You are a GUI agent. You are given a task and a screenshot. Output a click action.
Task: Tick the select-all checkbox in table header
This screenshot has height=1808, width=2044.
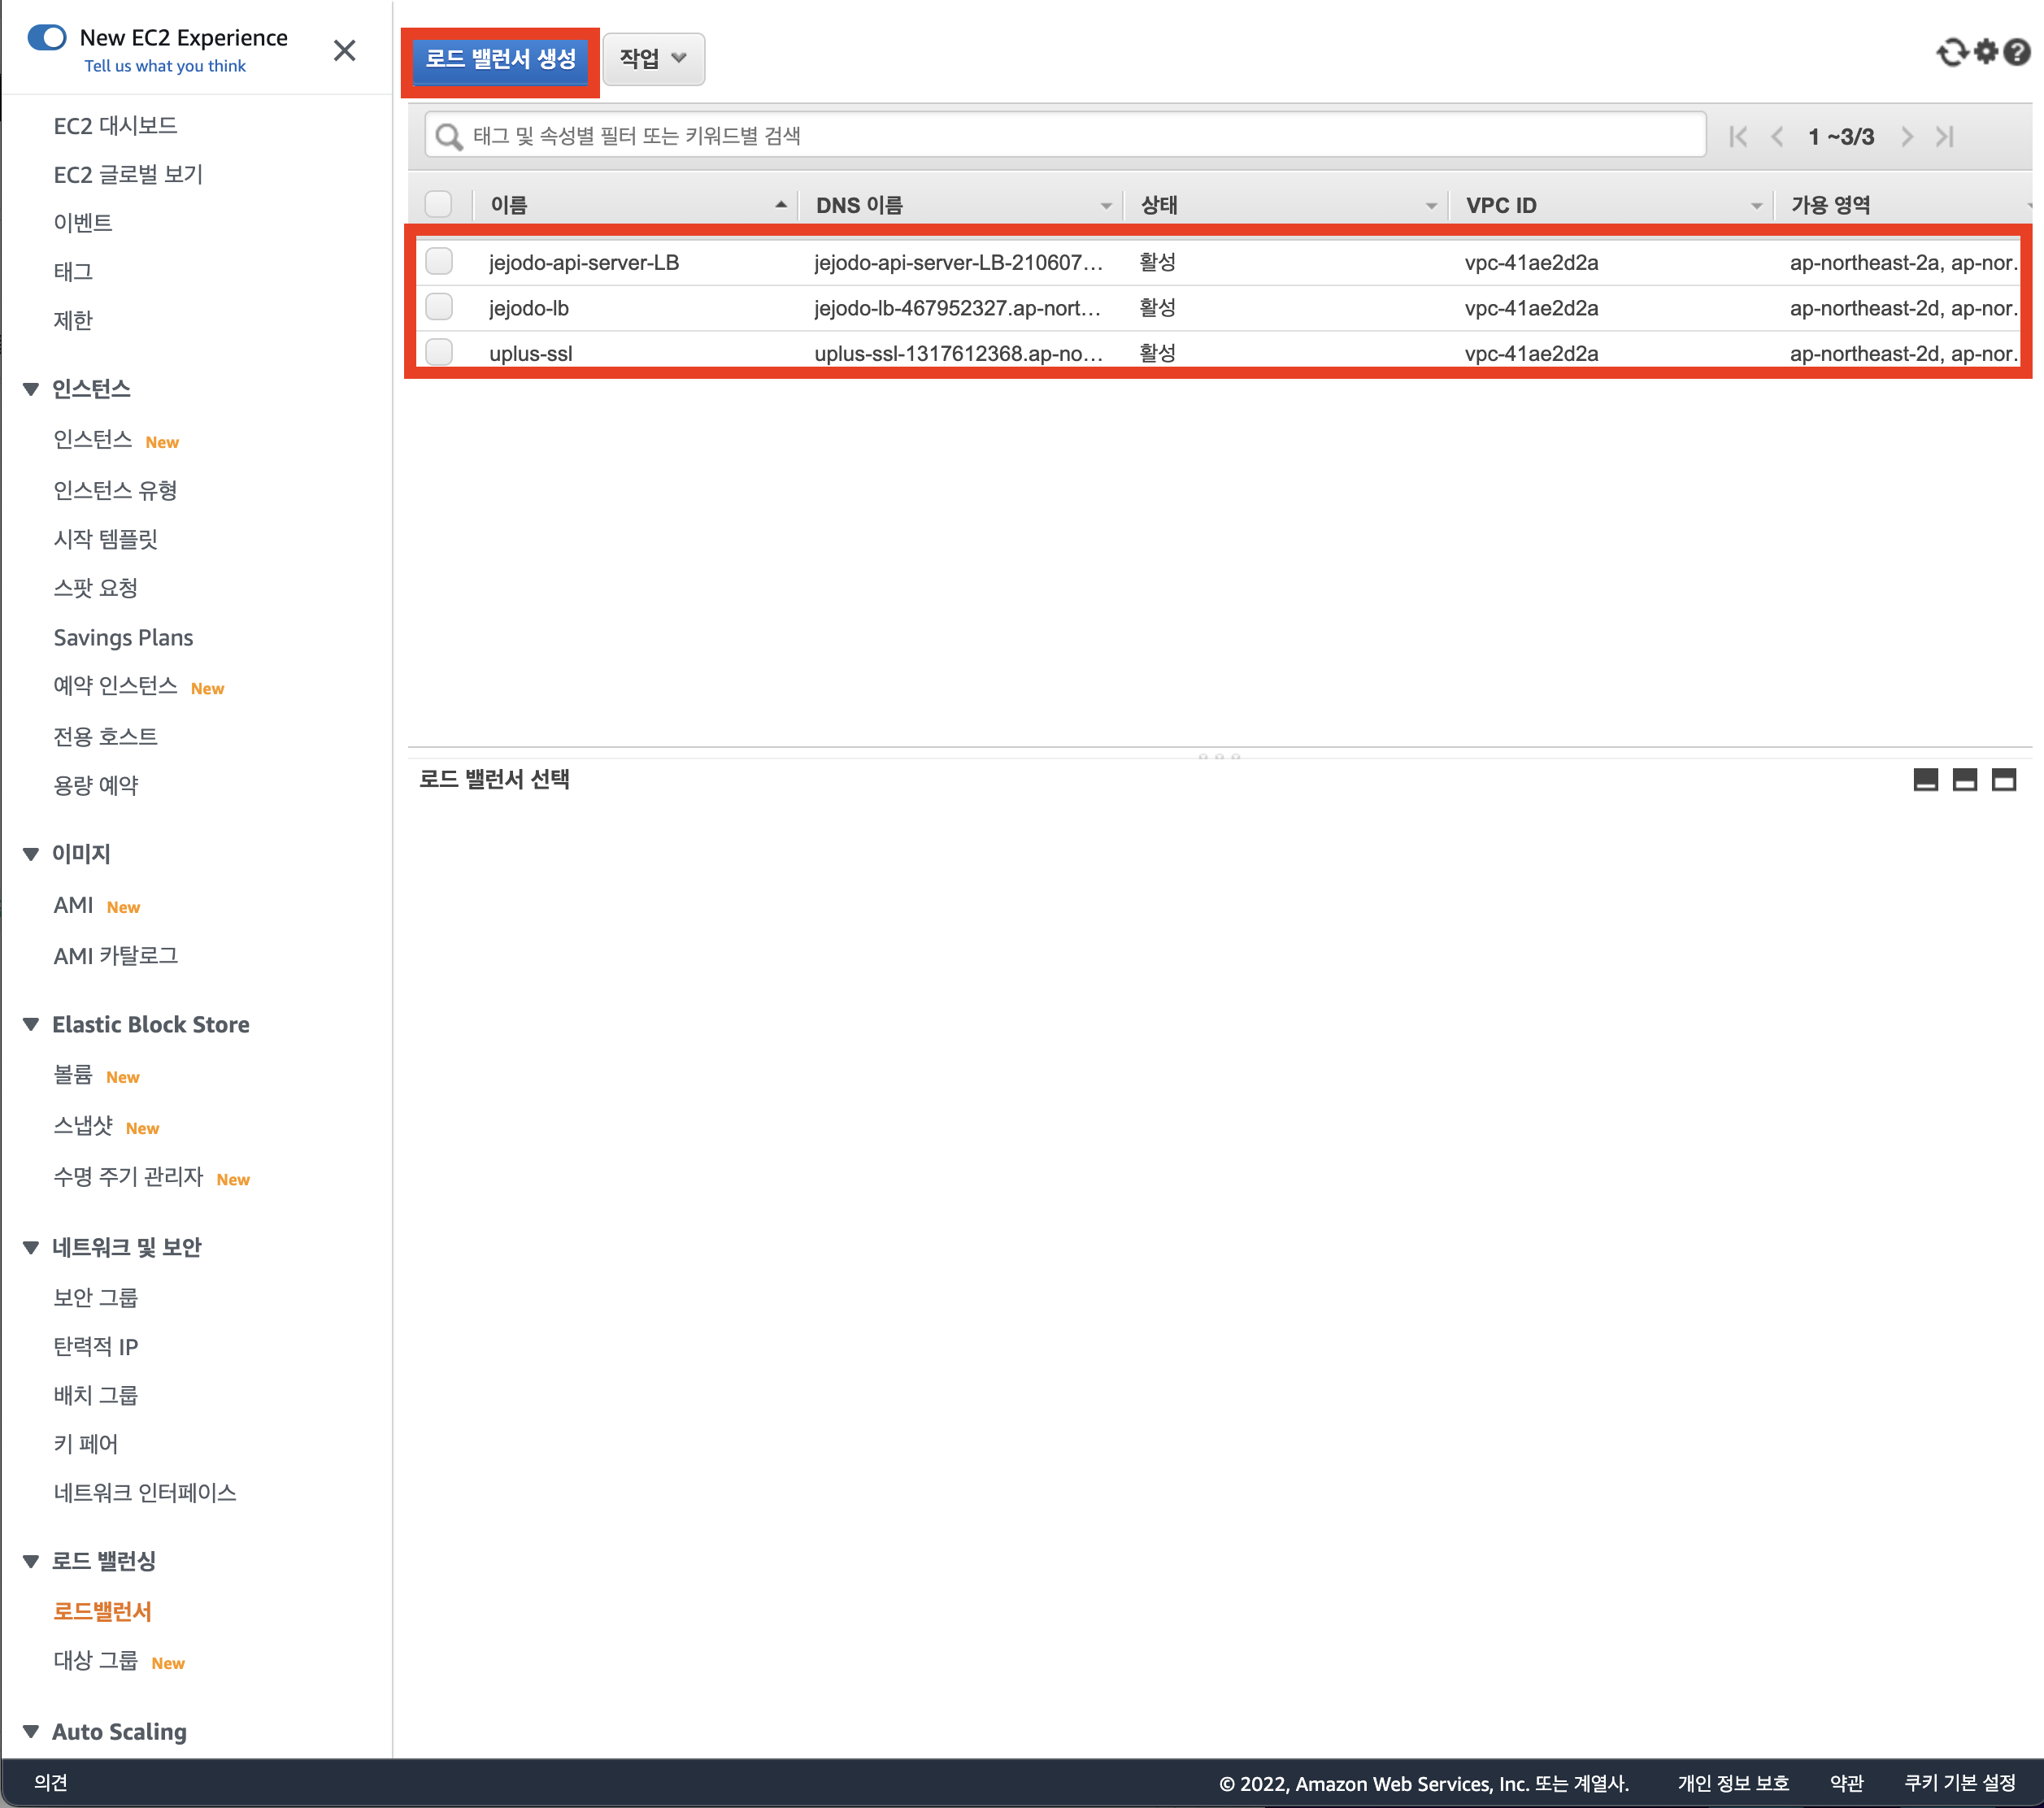pos(439,205)
